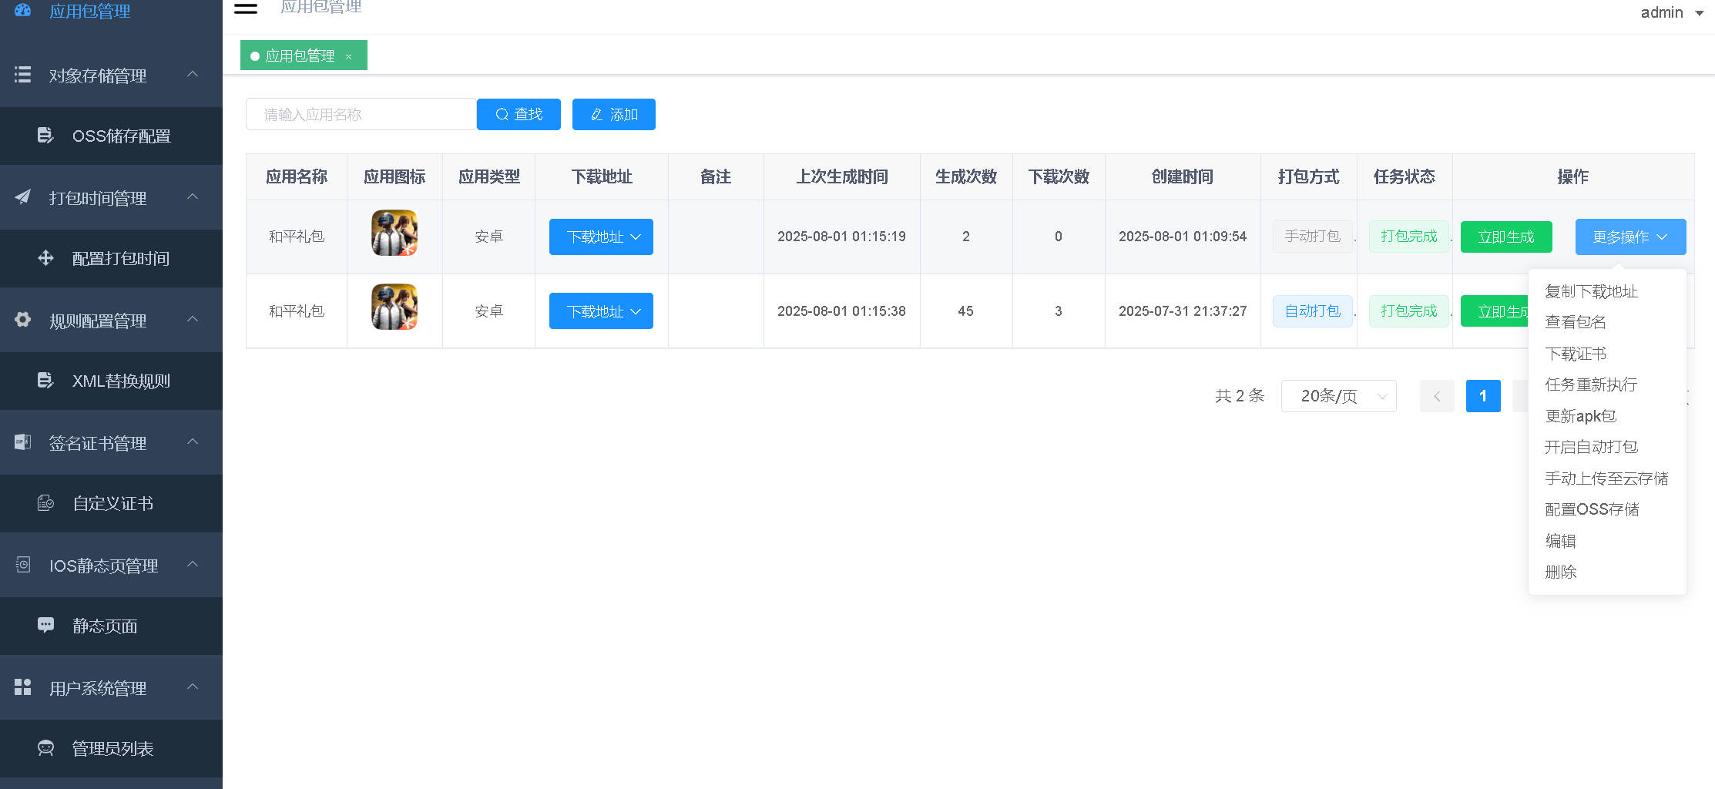Image resolution: width=1715 pixels, height=789 pixels.
Task: Click the 管理员列表 sidebar icon
Action: point(45,748)
